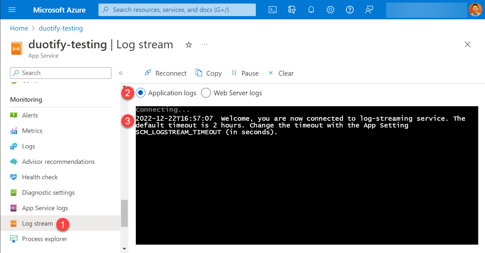Click the sidebar scrollbar up arrow
The image size is (485, 253).
124,87
